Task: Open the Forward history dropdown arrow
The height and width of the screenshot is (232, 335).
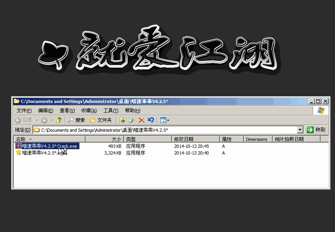Action: point(52,120)
